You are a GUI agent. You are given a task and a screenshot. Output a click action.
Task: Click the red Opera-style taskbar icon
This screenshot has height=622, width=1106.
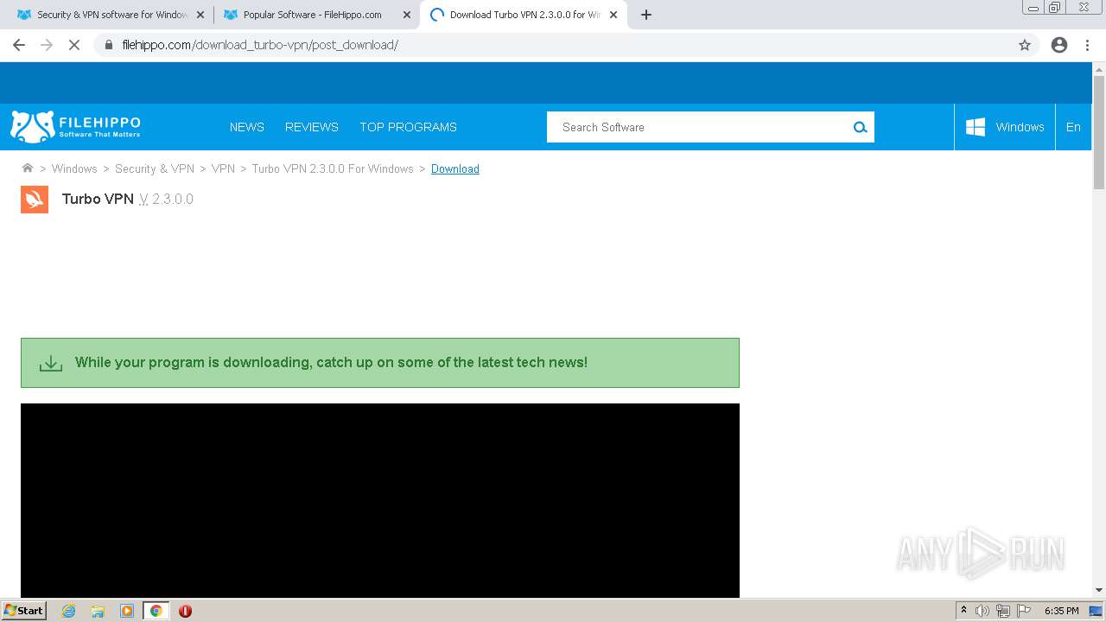point(185,611)
